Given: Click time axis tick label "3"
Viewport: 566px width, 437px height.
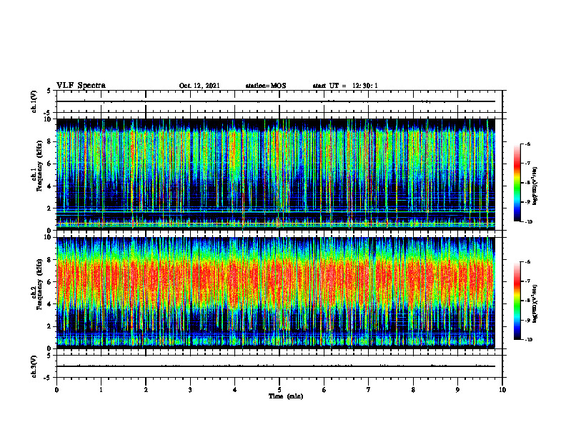Looking at the screenshot, I should pyautogui.click(x=190, y=390).
